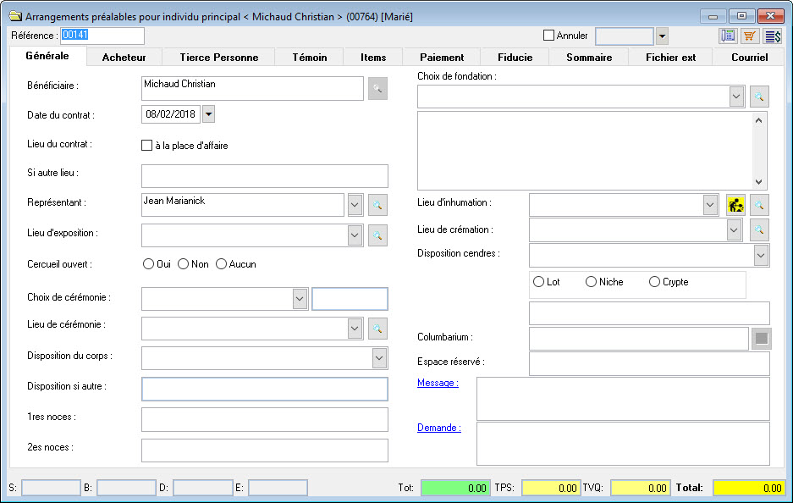Switch to the Paiement tab
The width and height of the screenshot is (793, 503).
[x=442, y=58]
